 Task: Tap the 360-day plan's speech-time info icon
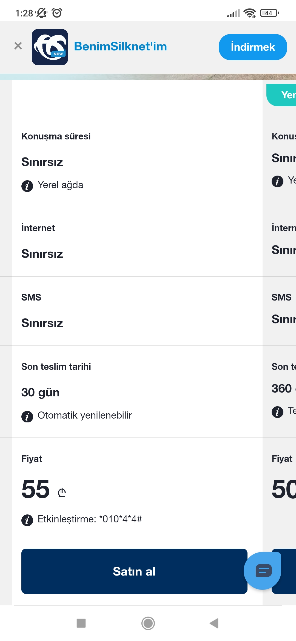coord(277,181)
